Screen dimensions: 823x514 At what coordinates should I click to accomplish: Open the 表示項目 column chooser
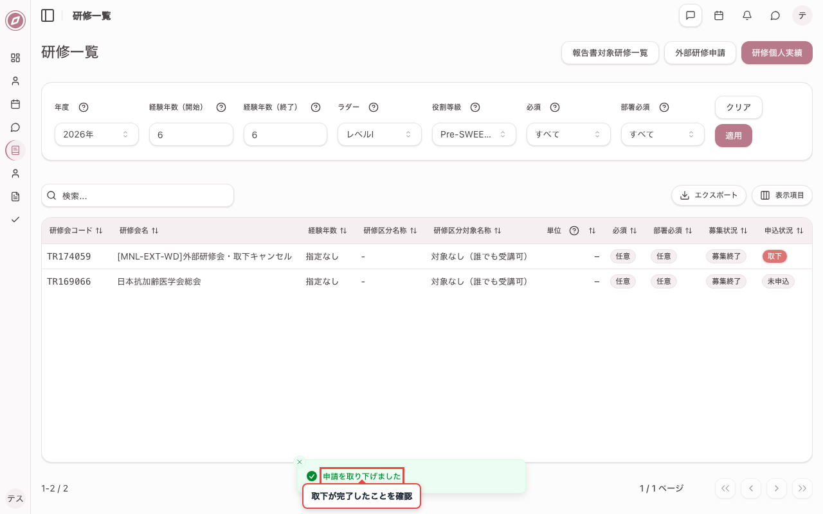pyautogui.click(x=782, y=195)
